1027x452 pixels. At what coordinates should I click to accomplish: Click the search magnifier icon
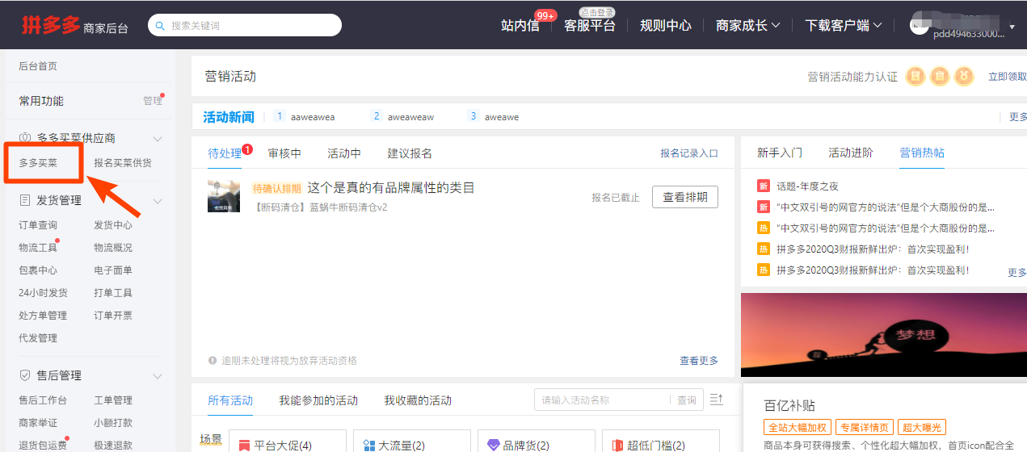161,26
